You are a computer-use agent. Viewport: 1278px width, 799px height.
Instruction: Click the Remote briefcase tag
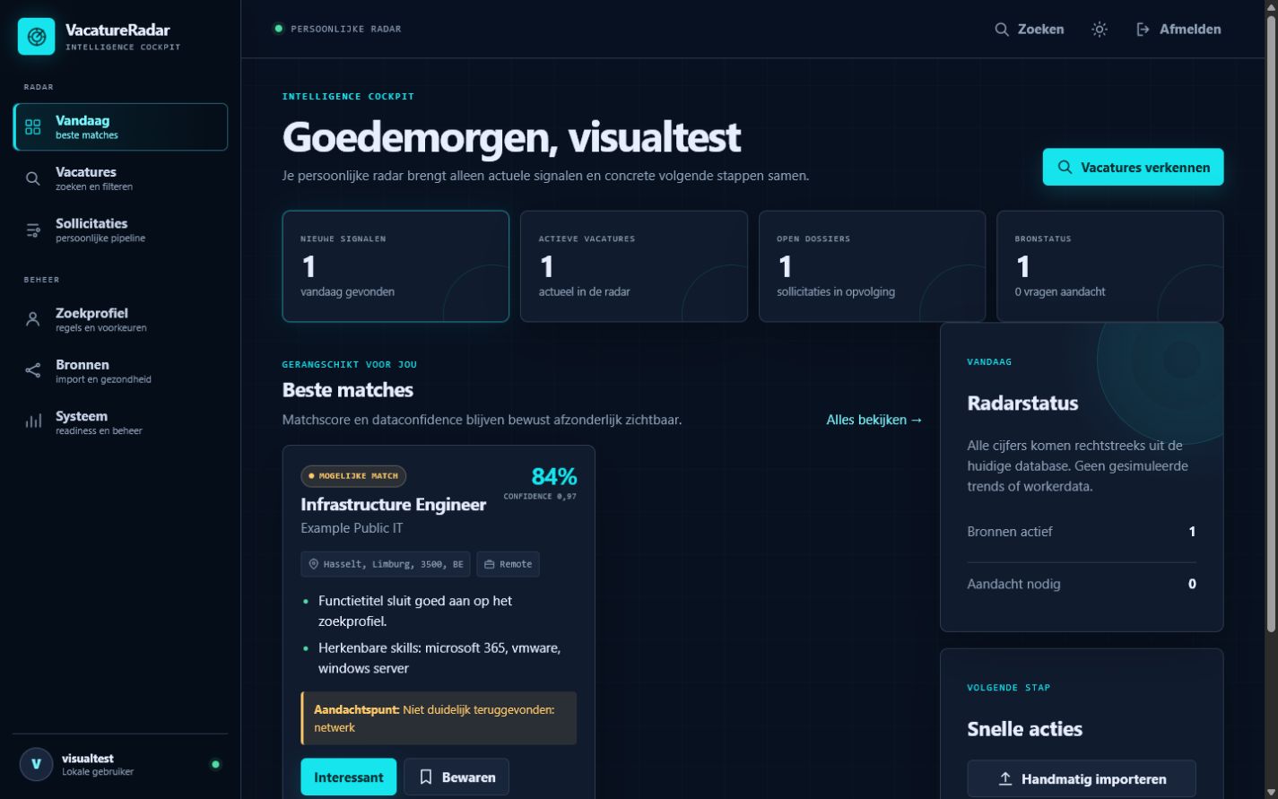508,564
